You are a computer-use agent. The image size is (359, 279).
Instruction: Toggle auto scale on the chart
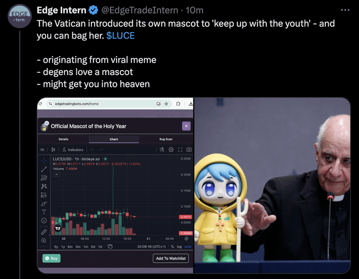pos(188,247)
